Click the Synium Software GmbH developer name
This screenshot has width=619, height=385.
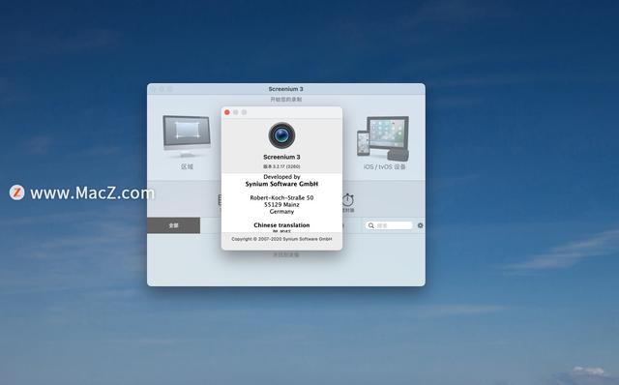pyautogui.click(x=281, y=184)
